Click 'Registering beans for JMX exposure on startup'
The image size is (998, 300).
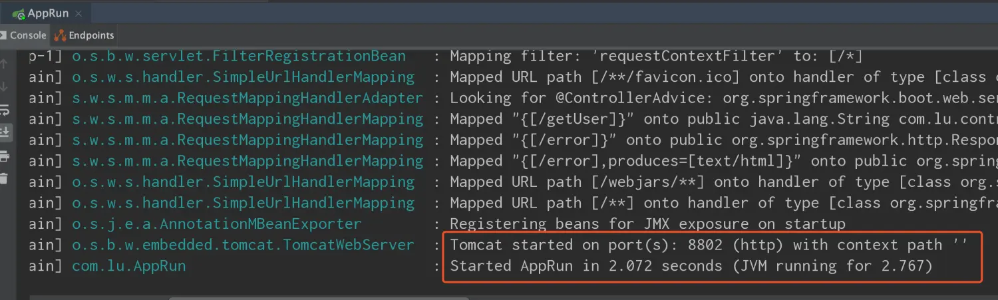click(647, 224)
